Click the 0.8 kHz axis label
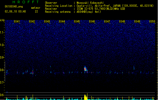Screen dimensions: 158x100 click(2, 70)
